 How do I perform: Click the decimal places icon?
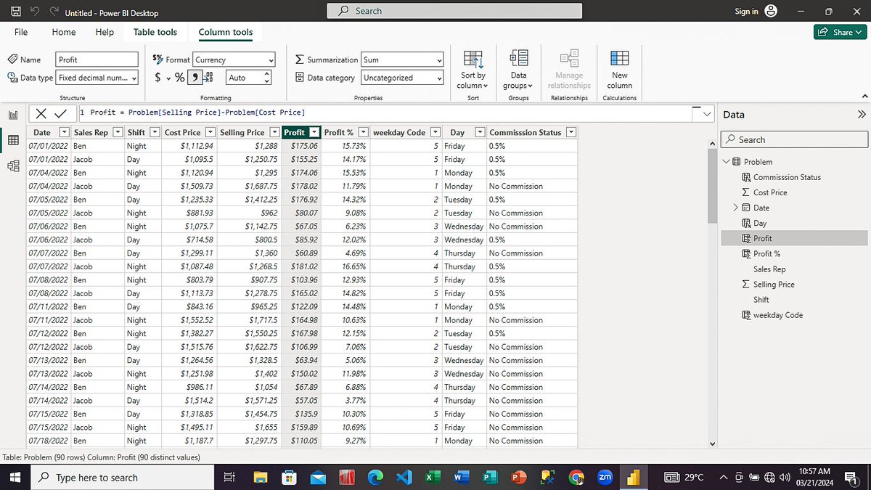(209, 78)
